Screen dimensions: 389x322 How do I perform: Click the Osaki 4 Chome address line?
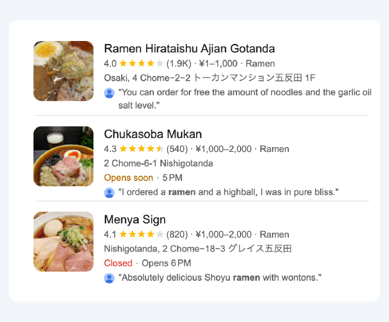(x=209, y=78)
